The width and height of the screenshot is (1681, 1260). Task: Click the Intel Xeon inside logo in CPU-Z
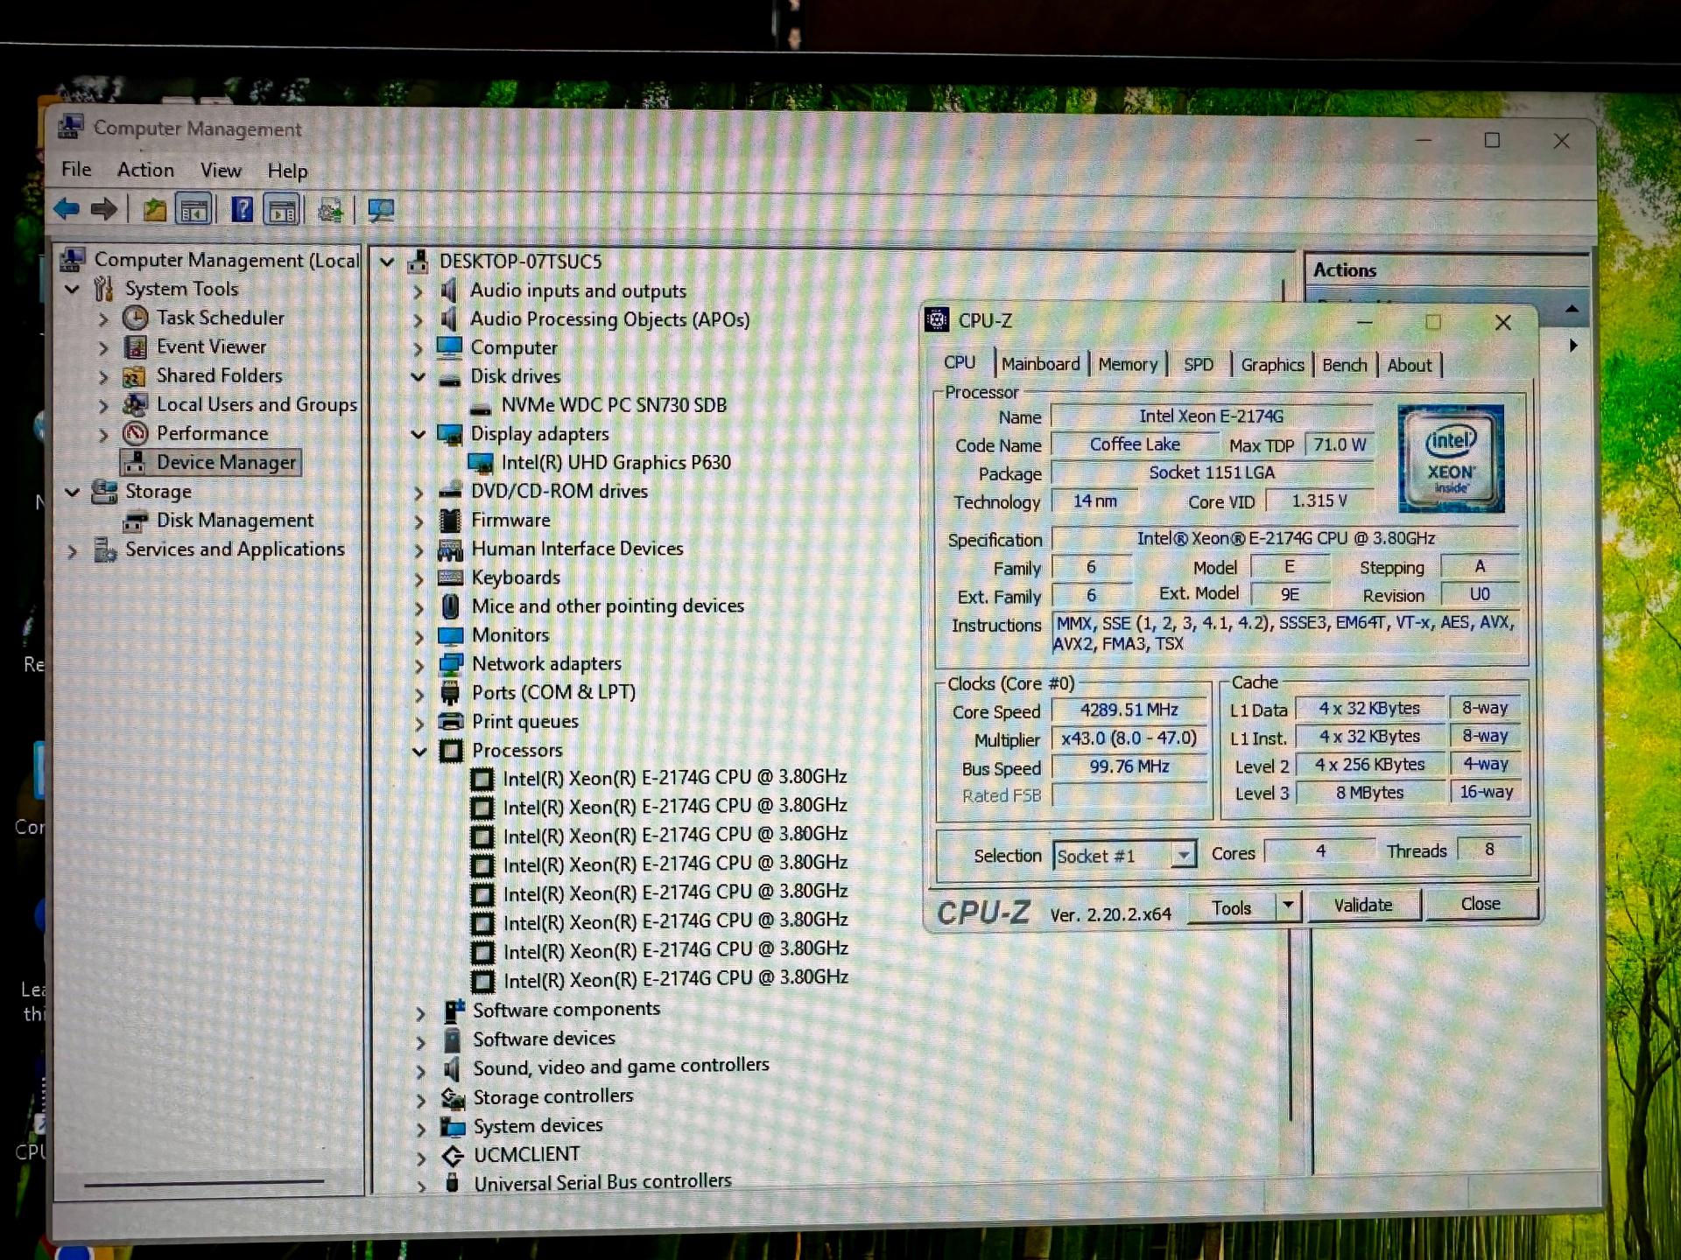click(1451, 458)
